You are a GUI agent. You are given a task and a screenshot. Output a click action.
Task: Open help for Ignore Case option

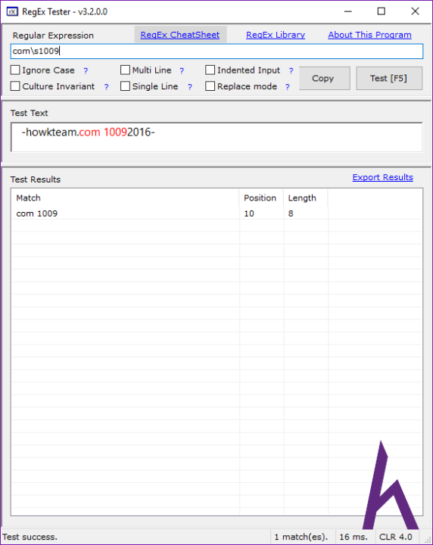tap(86, 71)
